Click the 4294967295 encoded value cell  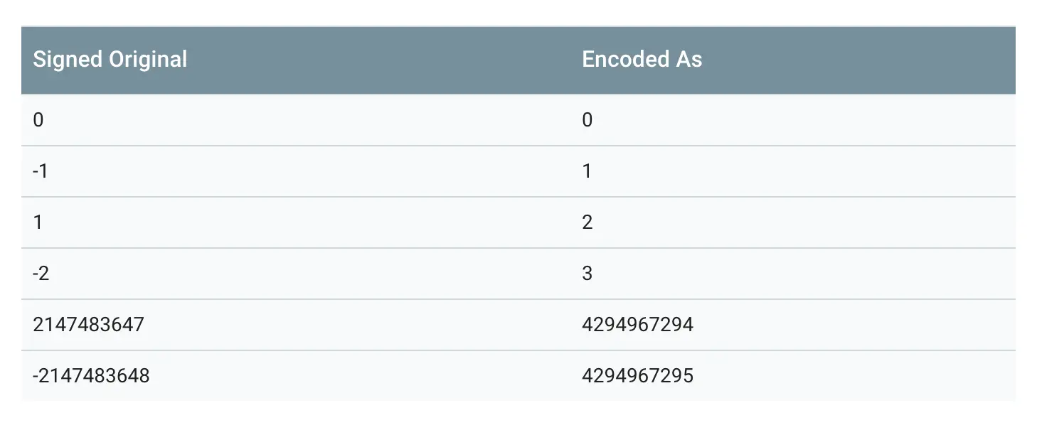(x=637, y=375)
